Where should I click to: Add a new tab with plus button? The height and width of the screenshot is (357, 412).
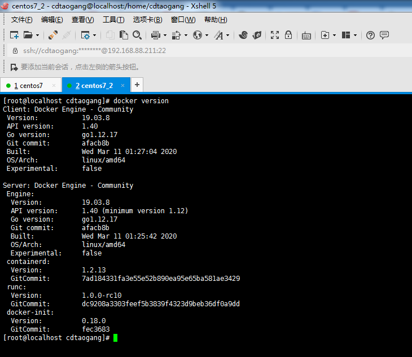tap(137, 85)
